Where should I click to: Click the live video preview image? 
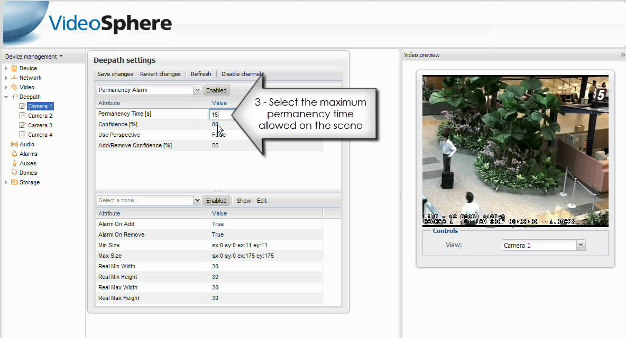pyautogui.click(x=515, y=151)
